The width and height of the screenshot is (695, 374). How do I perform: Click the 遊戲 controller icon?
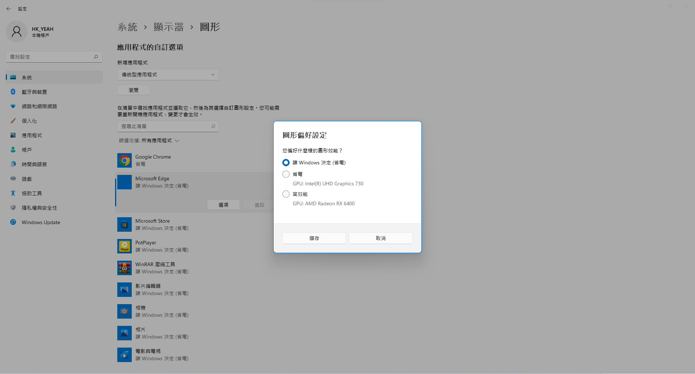(13, 178)
